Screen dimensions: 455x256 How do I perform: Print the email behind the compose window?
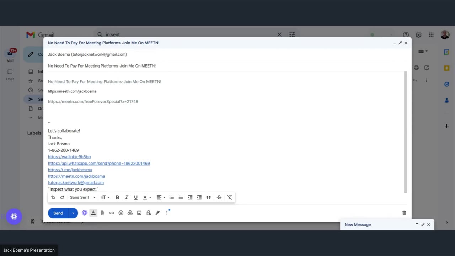point(416,68)
